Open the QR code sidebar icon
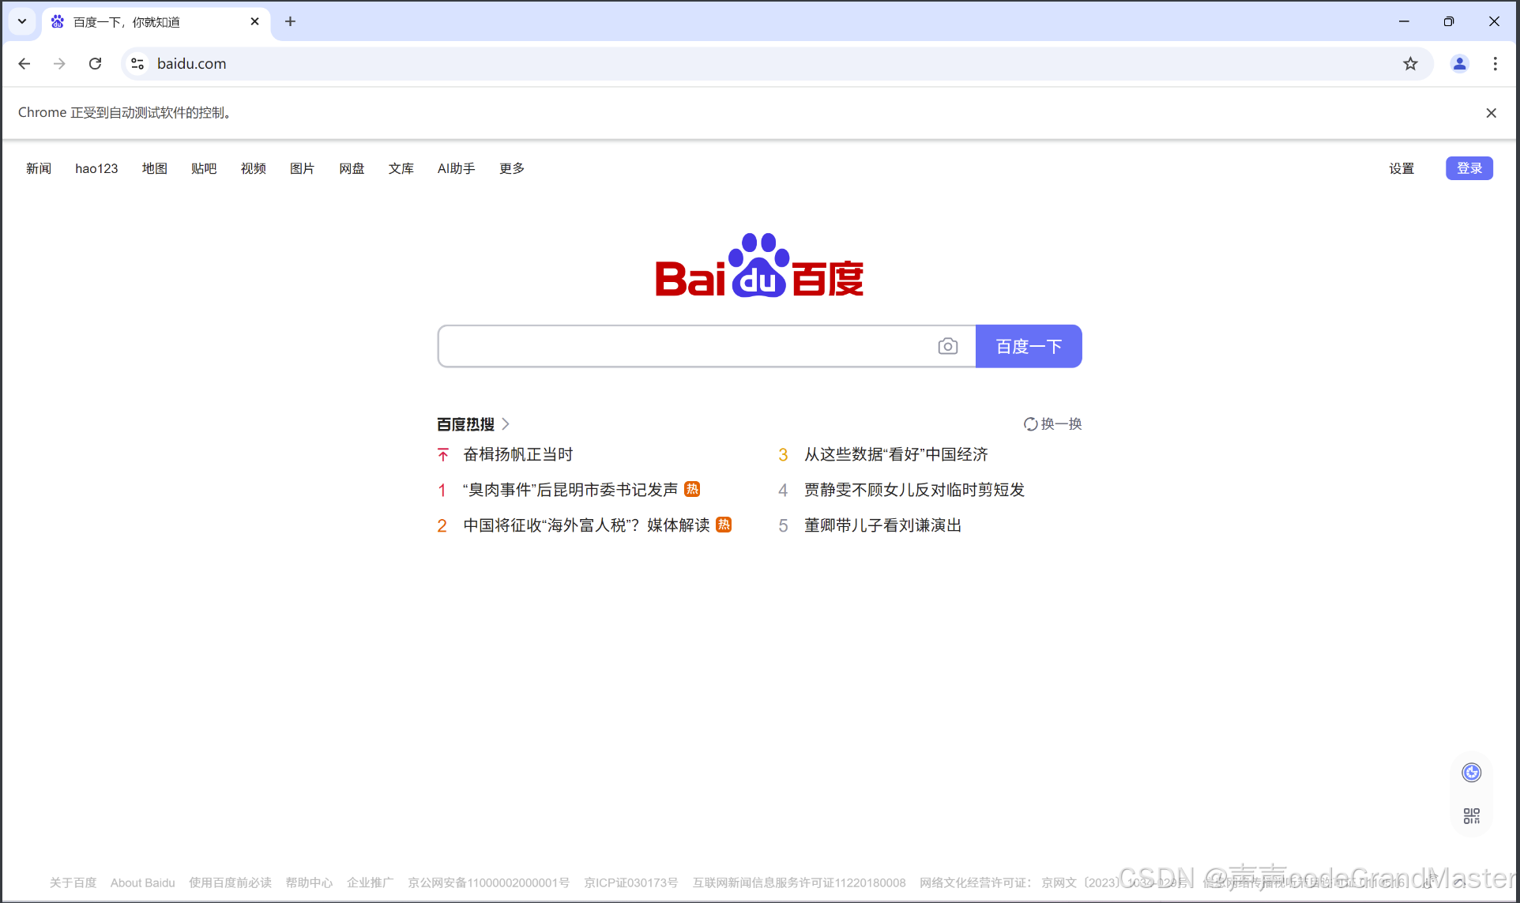1520x903 pixels. coord(1471,815)
